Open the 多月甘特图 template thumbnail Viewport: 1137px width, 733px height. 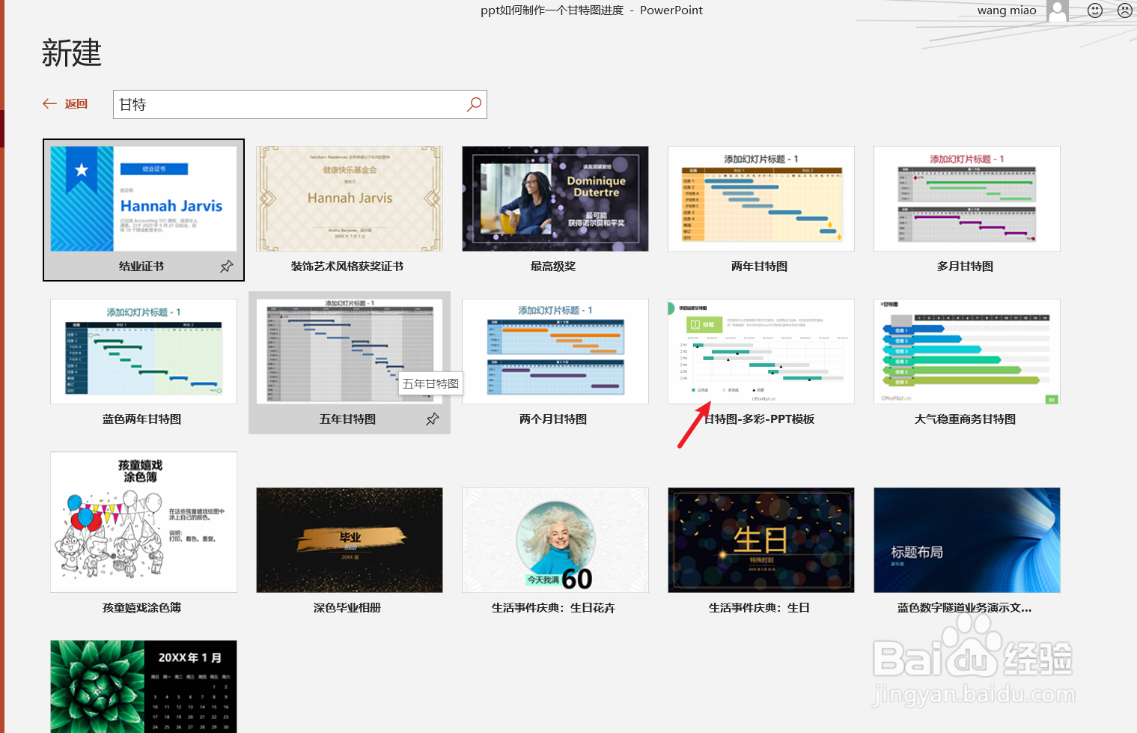[x=967, y=198]
